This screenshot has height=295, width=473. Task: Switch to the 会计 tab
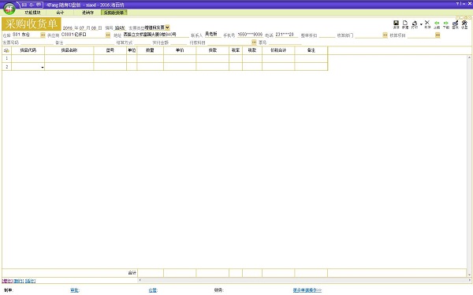pos(60,13)
